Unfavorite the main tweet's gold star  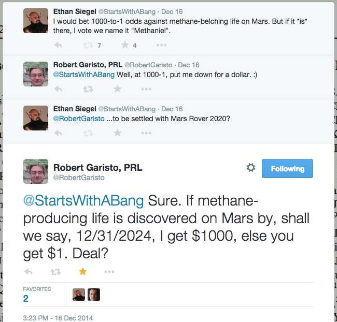[x=83, y=272]
